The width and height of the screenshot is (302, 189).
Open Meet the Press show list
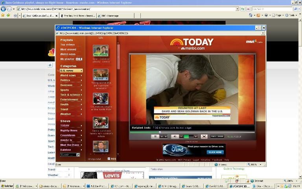(71, 145)
